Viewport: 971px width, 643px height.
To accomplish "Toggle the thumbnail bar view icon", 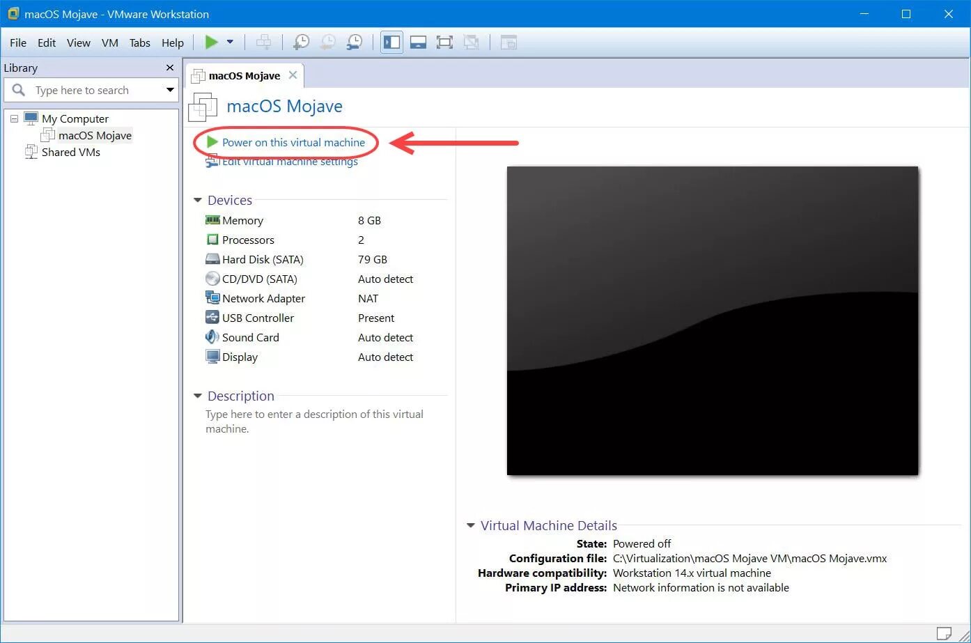I will (418, 42).
